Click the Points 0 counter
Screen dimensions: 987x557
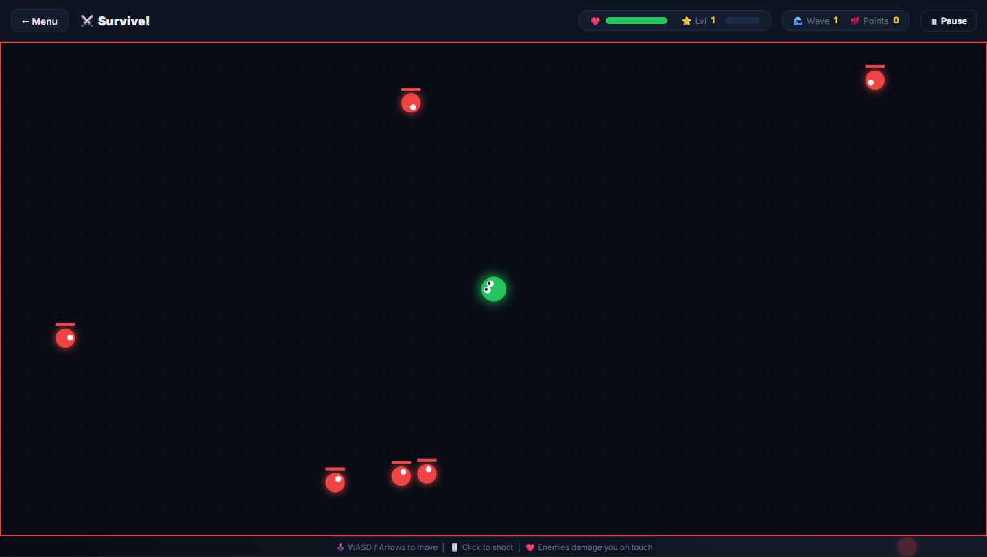(x=881, y=21)
